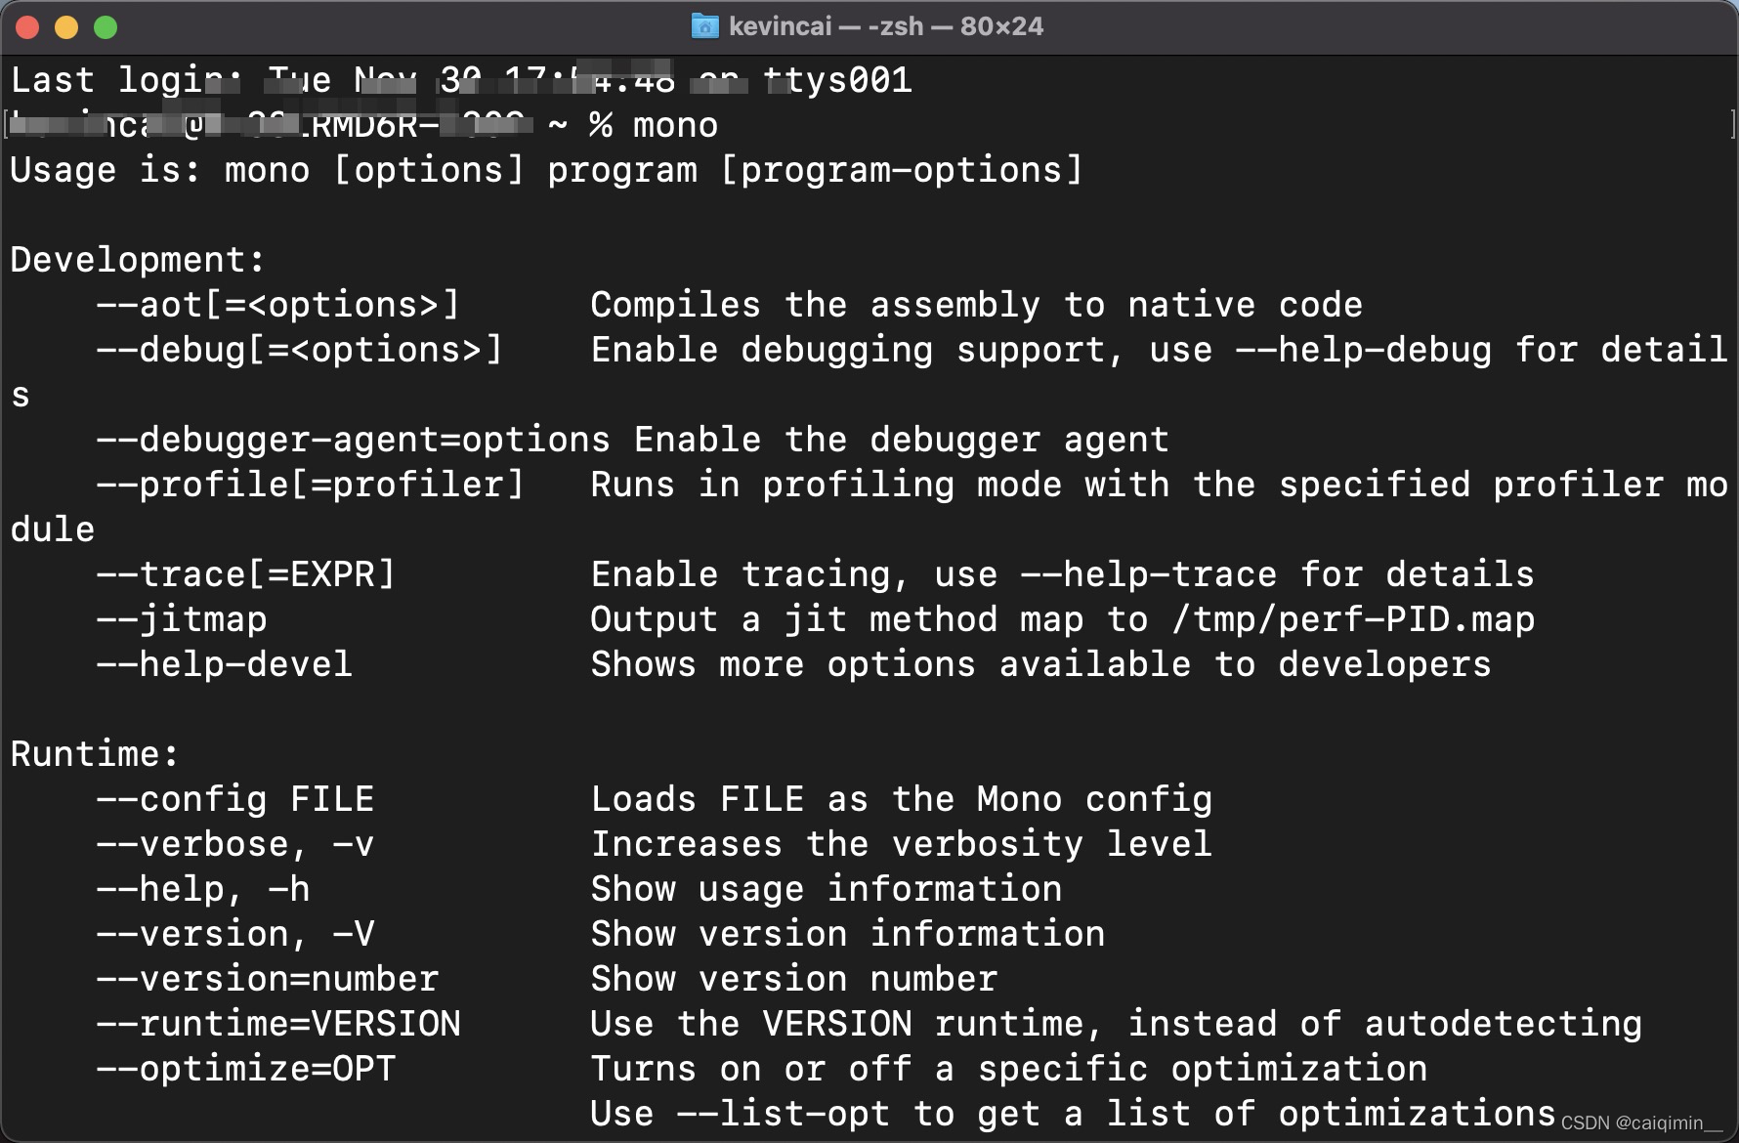Click '--help-trace' in tracing description

pos(1149,575)
